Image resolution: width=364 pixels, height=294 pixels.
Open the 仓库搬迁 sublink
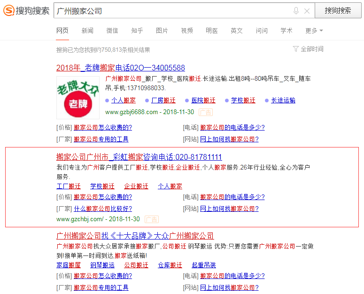coord(170,265)
